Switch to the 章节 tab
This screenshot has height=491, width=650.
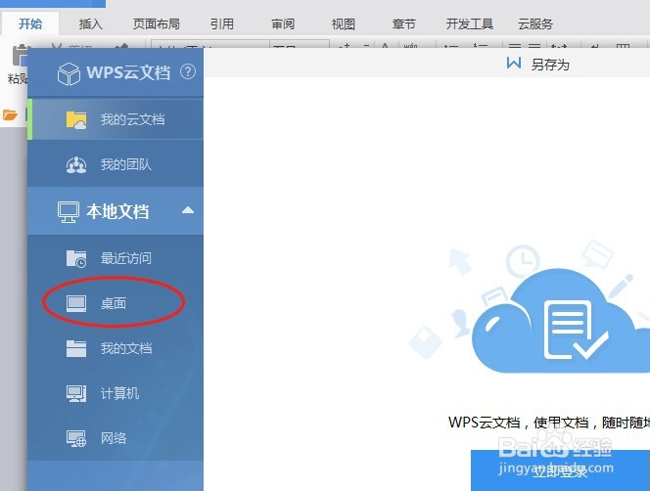click(403, 24)
